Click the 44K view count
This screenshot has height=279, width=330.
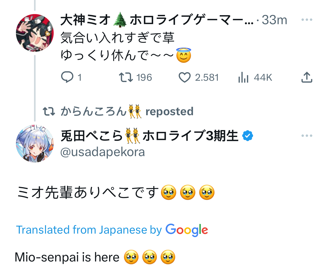click(x=263, y=78)
